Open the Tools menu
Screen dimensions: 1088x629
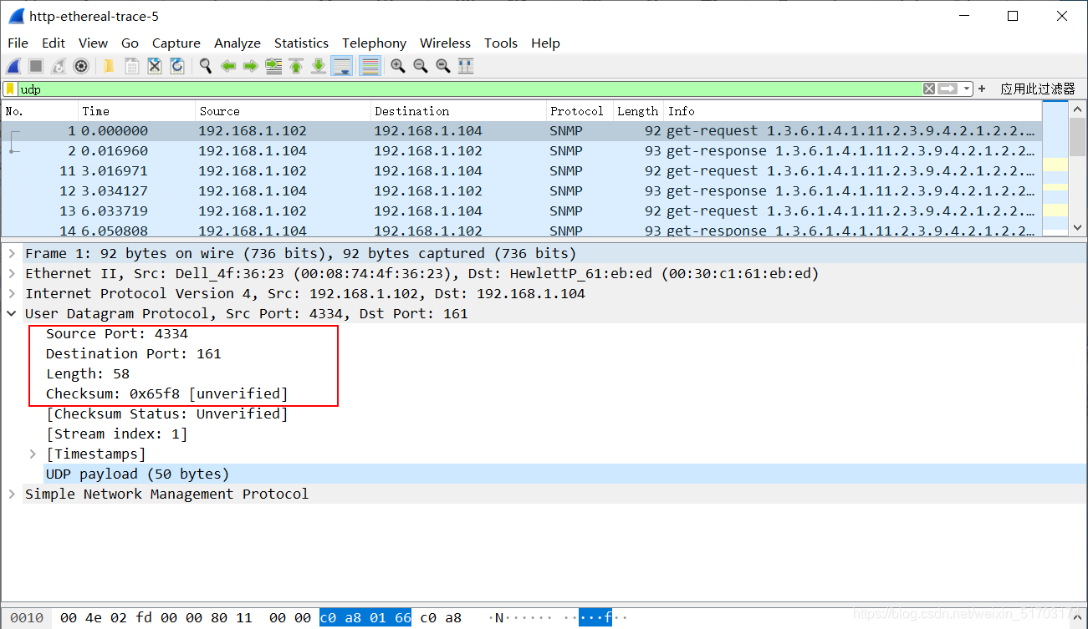click(x=501, y=43)
